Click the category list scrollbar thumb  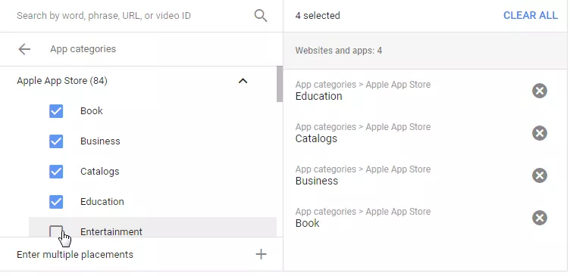click(x=279, y=84)
